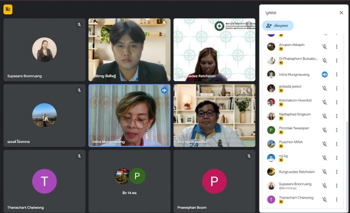Viewport: 350px width, 213px height.
Task: Click the Kotchakorn Hownkid name text
Action: click(295, 100)
